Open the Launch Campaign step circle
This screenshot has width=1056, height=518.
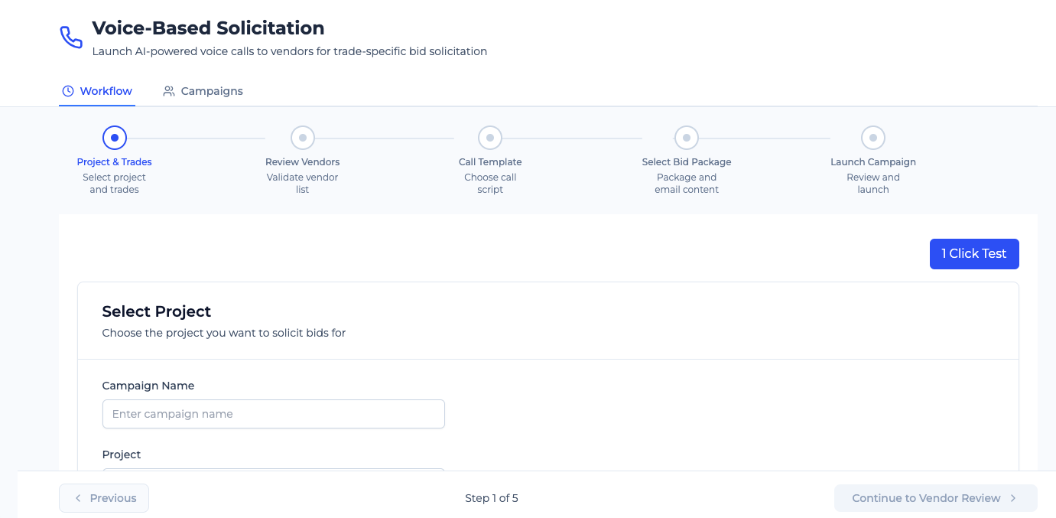(873, 138)
